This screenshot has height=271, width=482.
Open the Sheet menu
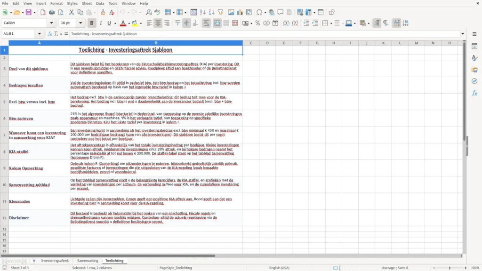pyautogui.click(x=87, y=3)
